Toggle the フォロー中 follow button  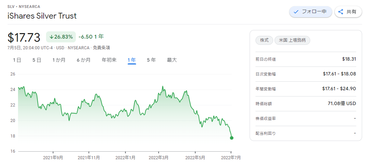(x=311, y=12)
